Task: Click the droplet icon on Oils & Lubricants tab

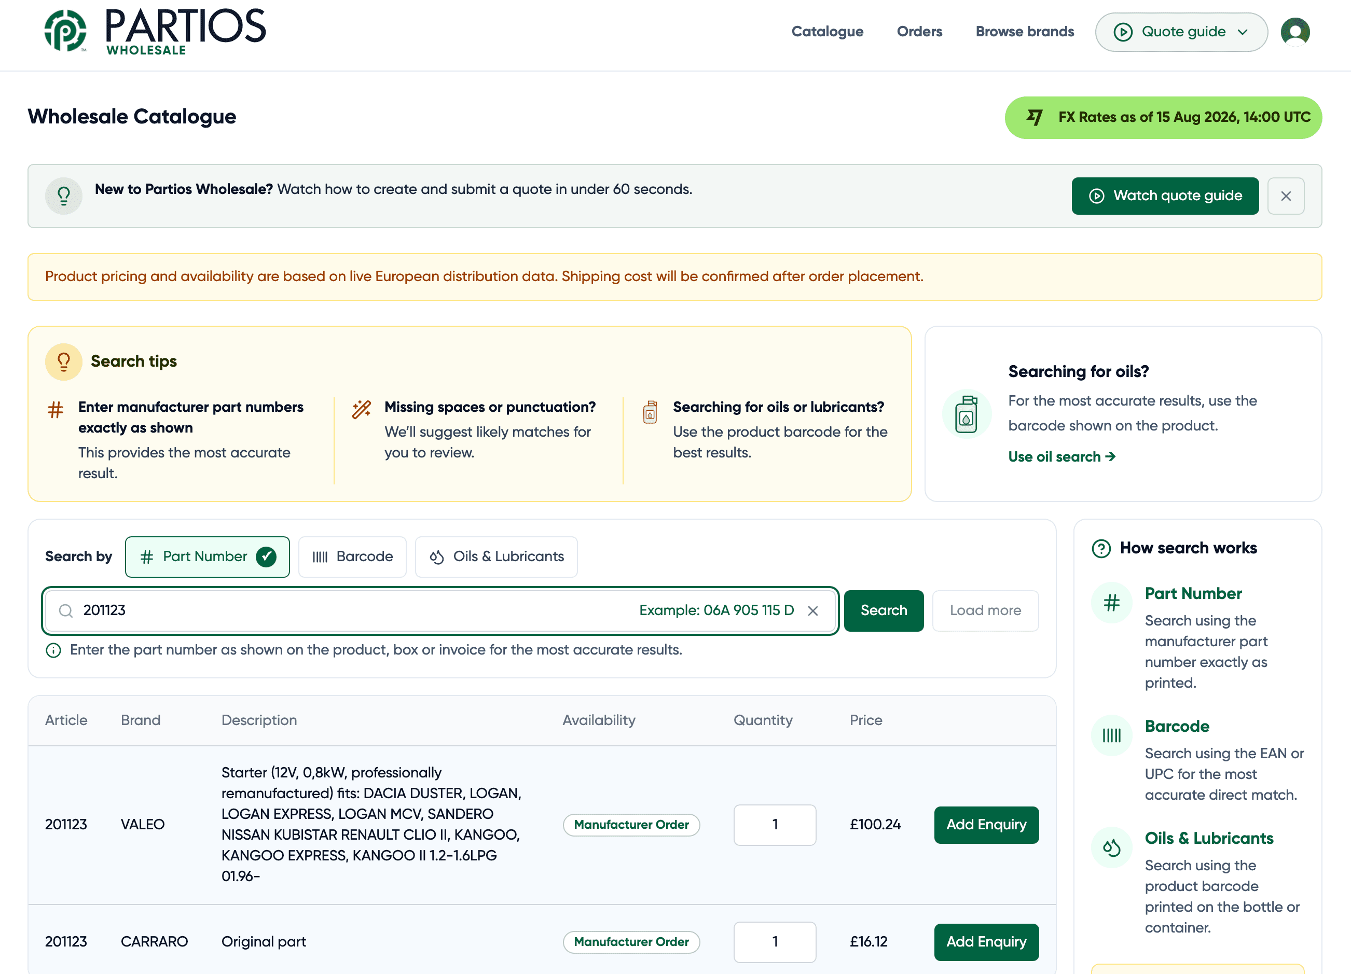Action: (437, 556)
